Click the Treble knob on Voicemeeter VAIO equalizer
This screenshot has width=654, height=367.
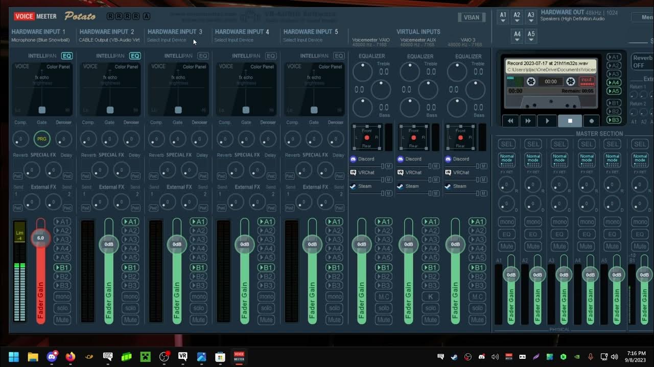point(363,72)
